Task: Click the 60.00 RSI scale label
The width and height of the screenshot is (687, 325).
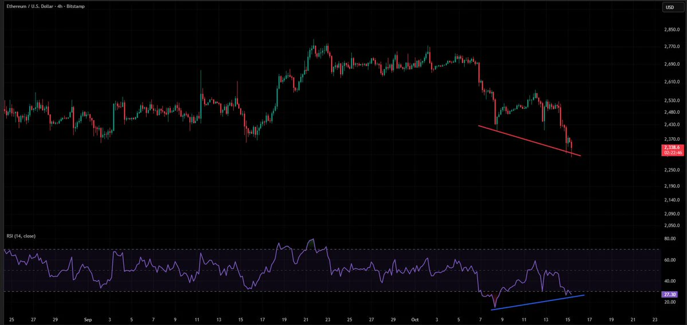Action: click(x=669, y=260)
